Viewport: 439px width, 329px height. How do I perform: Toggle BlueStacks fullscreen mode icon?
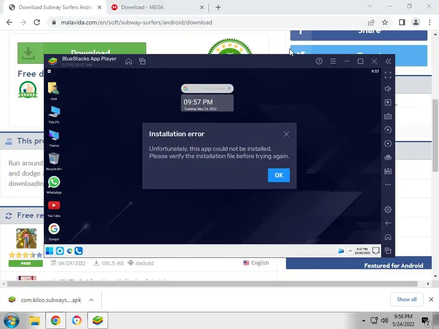click(388, 75)
